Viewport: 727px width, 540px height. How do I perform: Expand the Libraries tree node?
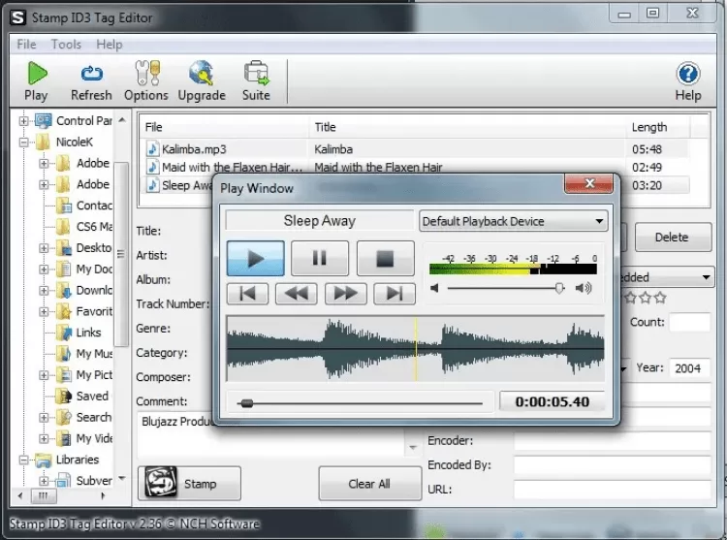[24, 460]
